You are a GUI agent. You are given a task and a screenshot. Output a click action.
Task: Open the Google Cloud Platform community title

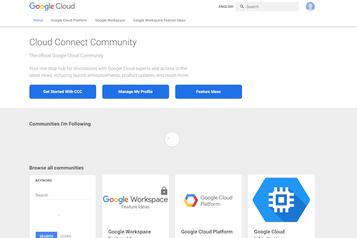(207, 231)
